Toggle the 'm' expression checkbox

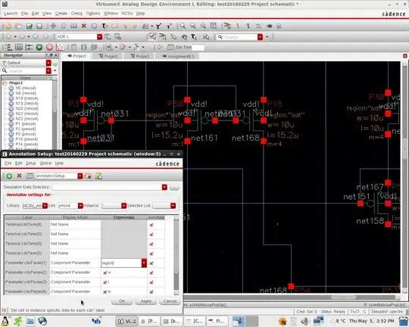click(x=105, y=291)
